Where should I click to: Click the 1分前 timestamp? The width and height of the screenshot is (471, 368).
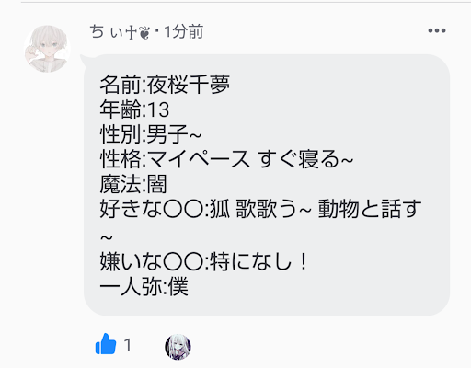(x=183, y=31)
